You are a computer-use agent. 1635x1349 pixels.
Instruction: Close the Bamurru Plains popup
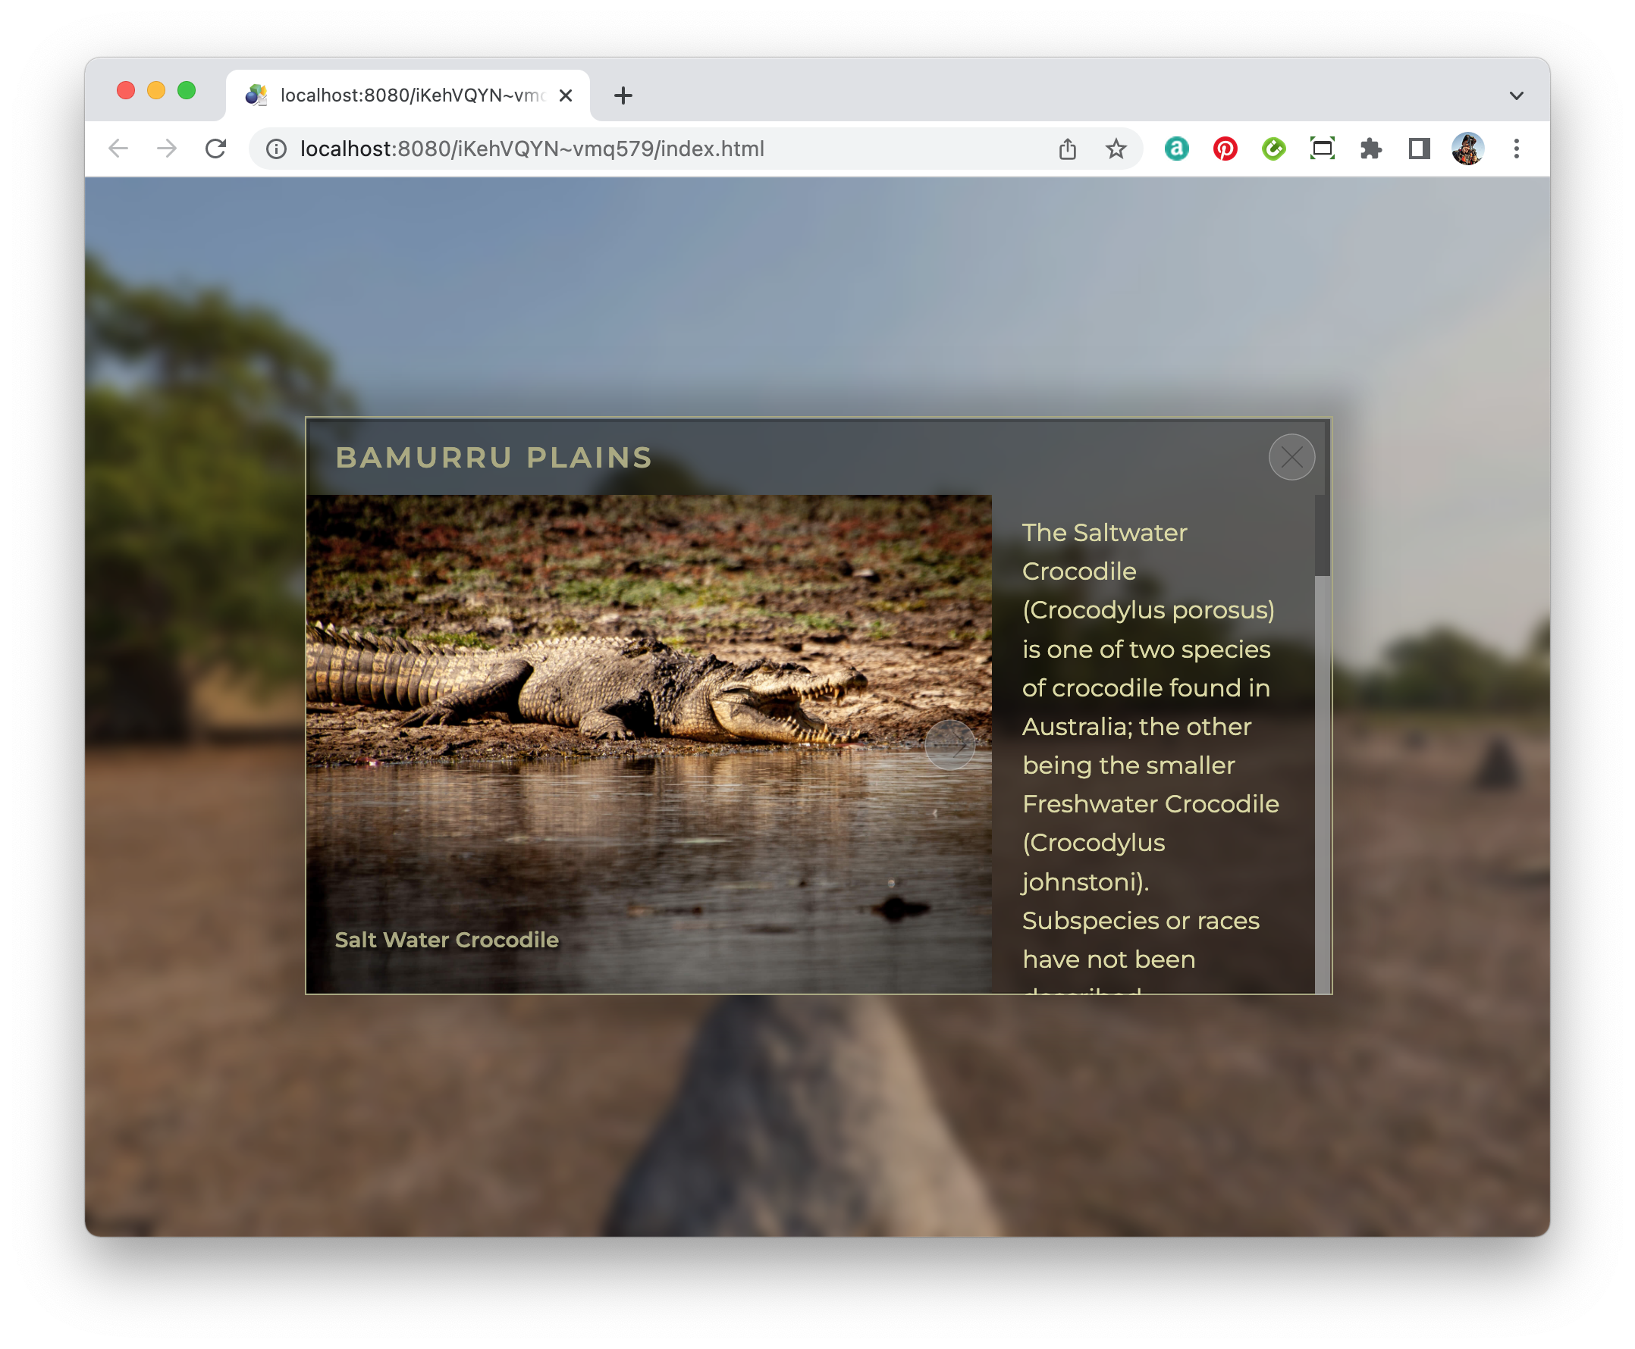click(x=1291, y=457)
